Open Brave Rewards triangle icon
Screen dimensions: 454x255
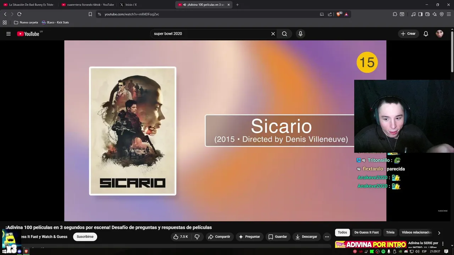(x=346, y=14)
